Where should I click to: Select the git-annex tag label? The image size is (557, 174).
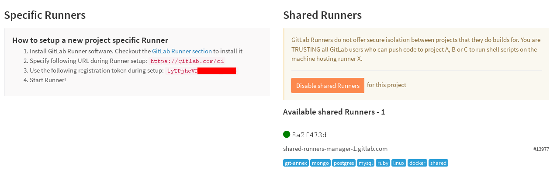tap(296, 163)
